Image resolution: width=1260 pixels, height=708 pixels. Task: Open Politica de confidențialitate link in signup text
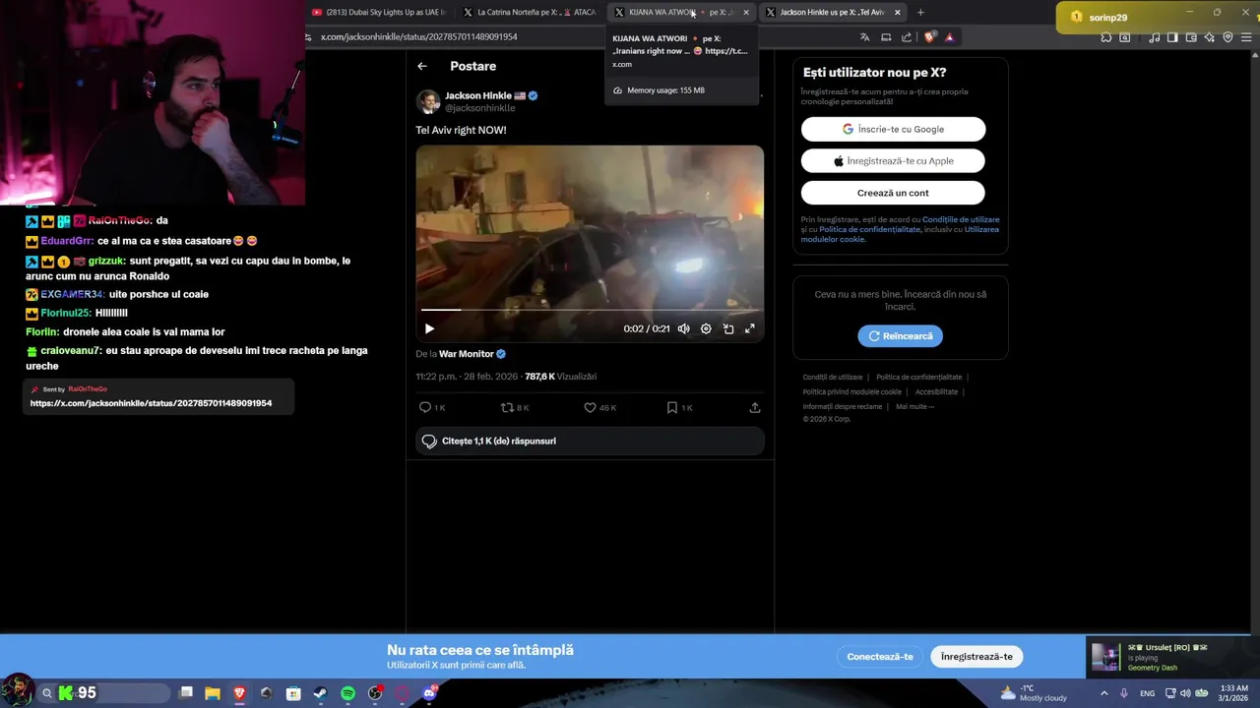[x=869, y=229]
